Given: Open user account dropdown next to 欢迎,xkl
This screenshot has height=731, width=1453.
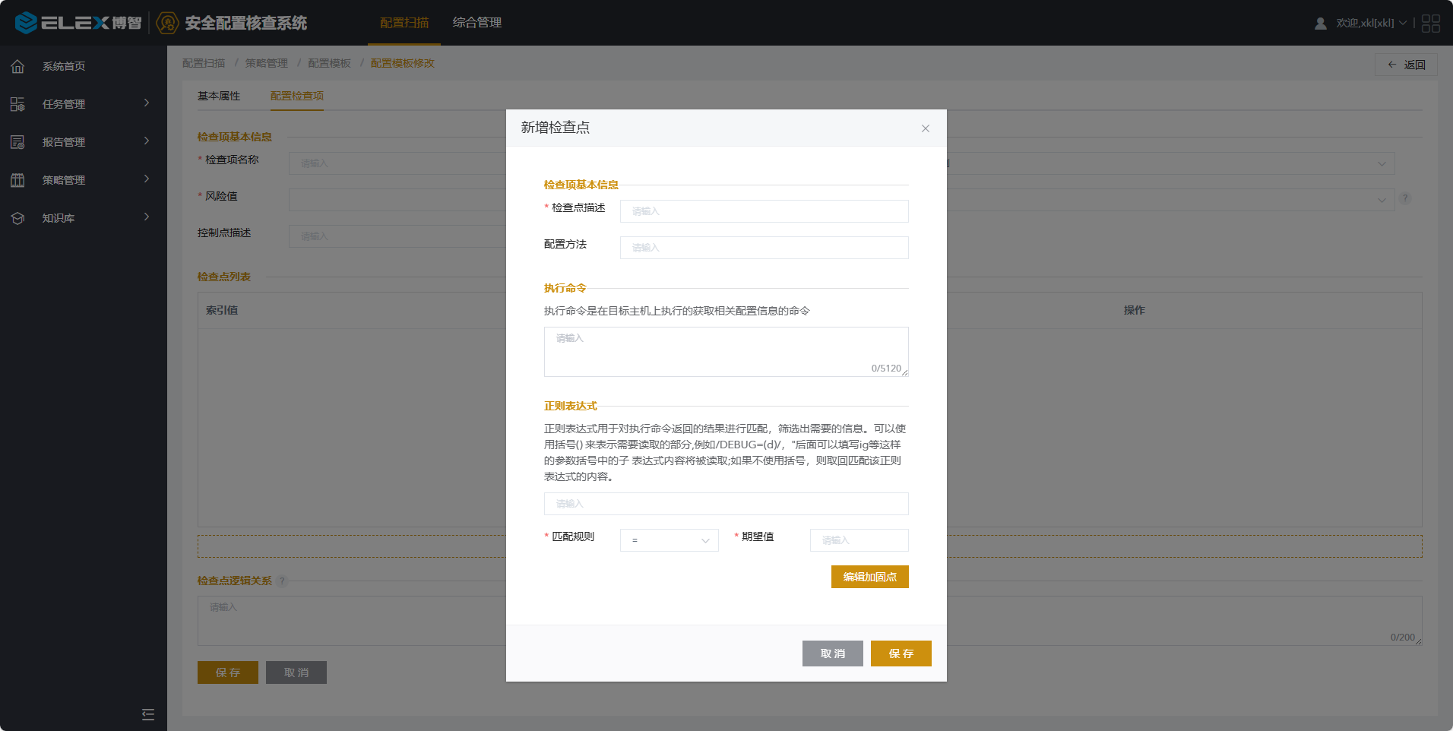Looking at the screenshot, I should click(1403, 23).
